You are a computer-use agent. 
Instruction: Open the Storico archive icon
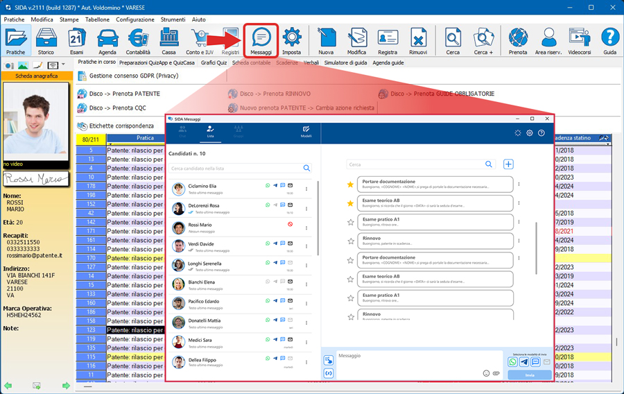pyautogui.click(x=46, y=41)
